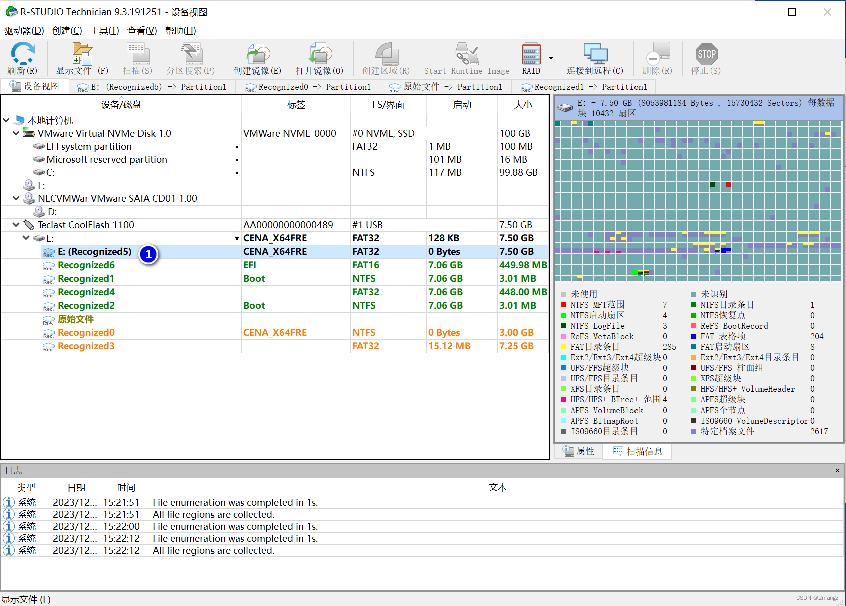Click the disk icon in scan info header

click(565, 107)
